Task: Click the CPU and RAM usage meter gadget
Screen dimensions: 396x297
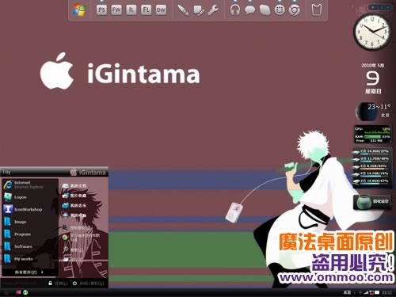Action: click(372, 135)
